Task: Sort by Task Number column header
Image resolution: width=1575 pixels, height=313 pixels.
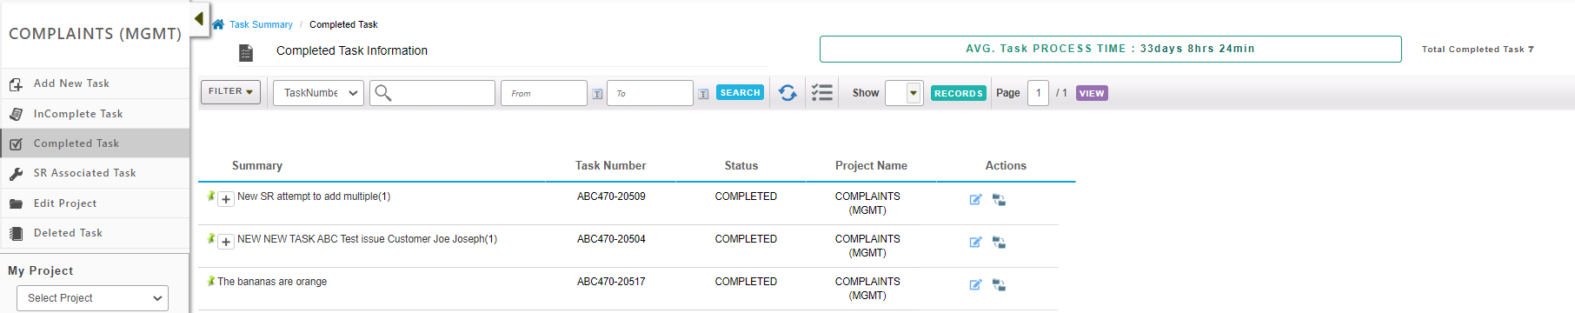Action: point(610,165)
